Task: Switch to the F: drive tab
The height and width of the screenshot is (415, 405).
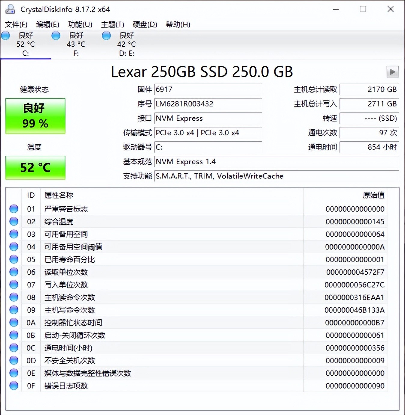Action: point(76,45)
